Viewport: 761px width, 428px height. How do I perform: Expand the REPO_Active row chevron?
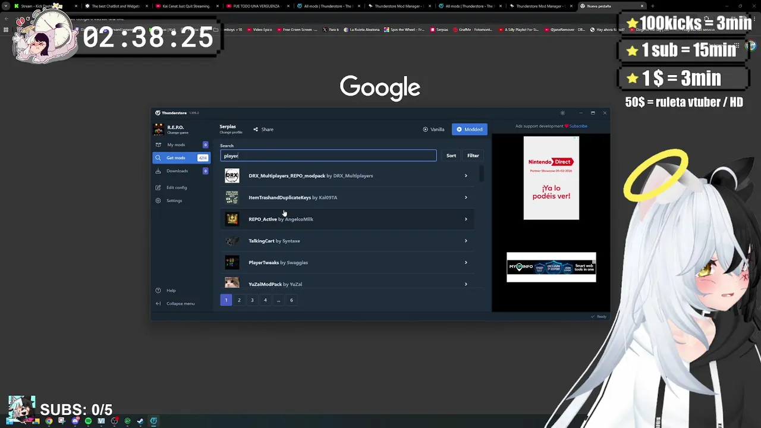466,219
